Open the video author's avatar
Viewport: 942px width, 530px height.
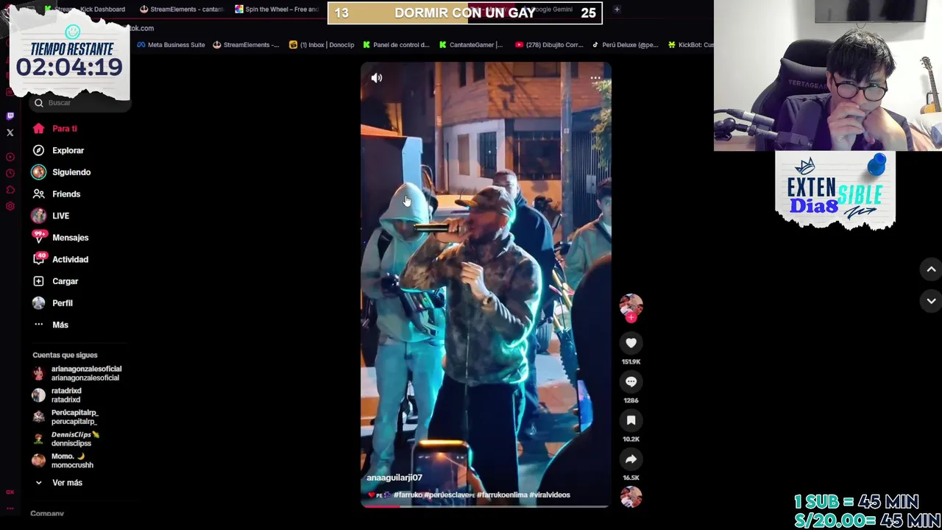click(631, 305)
